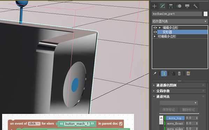Select the move_top morph channel

(x=175, y=118)
